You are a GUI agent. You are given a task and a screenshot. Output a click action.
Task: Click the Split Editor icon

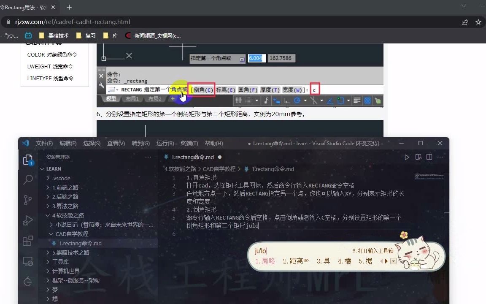point(429,157)
